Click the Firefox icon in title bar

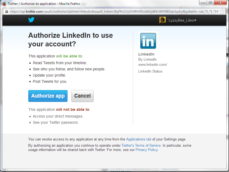click(4, 4)
